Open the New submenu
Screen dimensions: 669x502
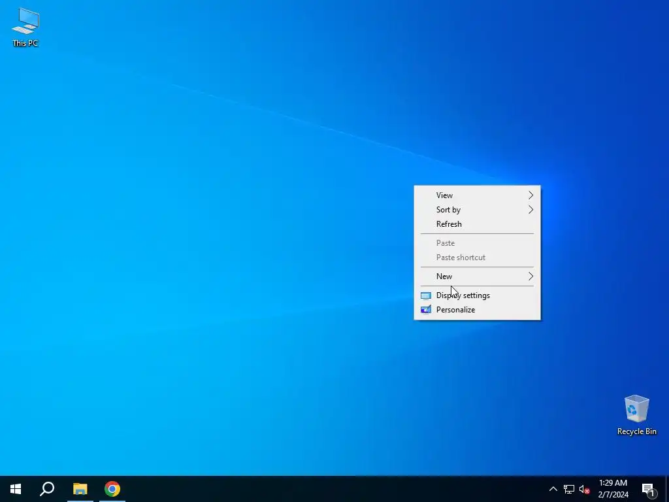pos(477,276)
